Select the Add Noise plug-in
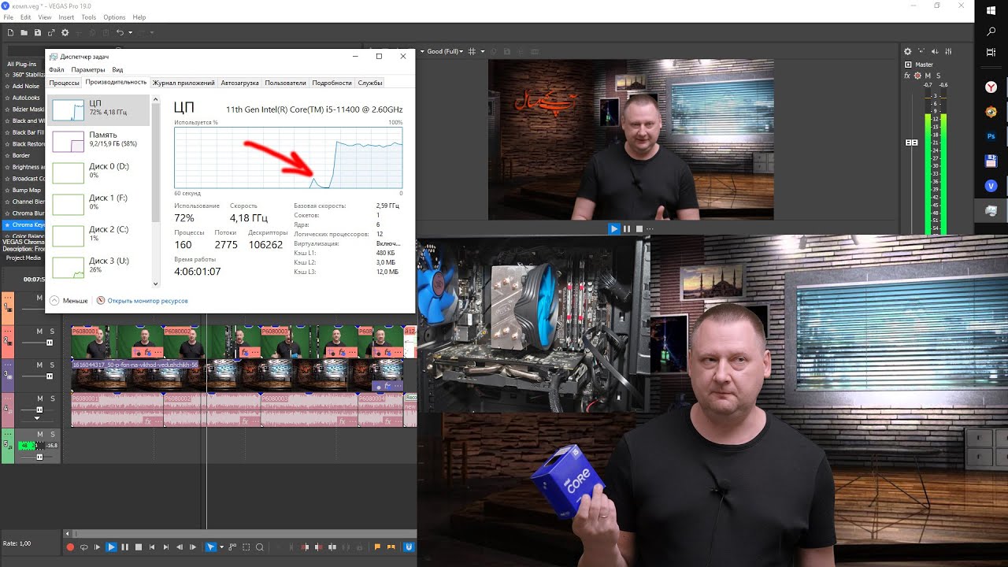Viewport: 1008px width, 567px height. pyautogui.click(x=24, y=87)
